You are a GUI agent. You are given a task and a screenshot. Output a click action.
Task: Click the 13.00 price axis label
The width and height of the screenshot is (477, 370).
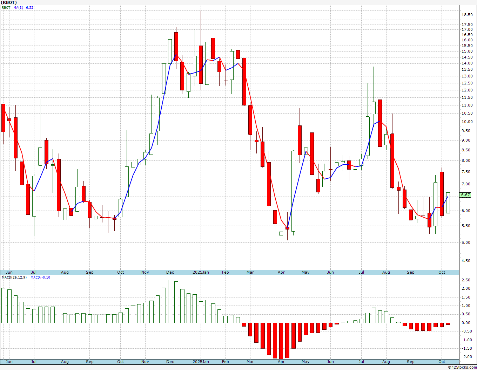coord(466,76)
